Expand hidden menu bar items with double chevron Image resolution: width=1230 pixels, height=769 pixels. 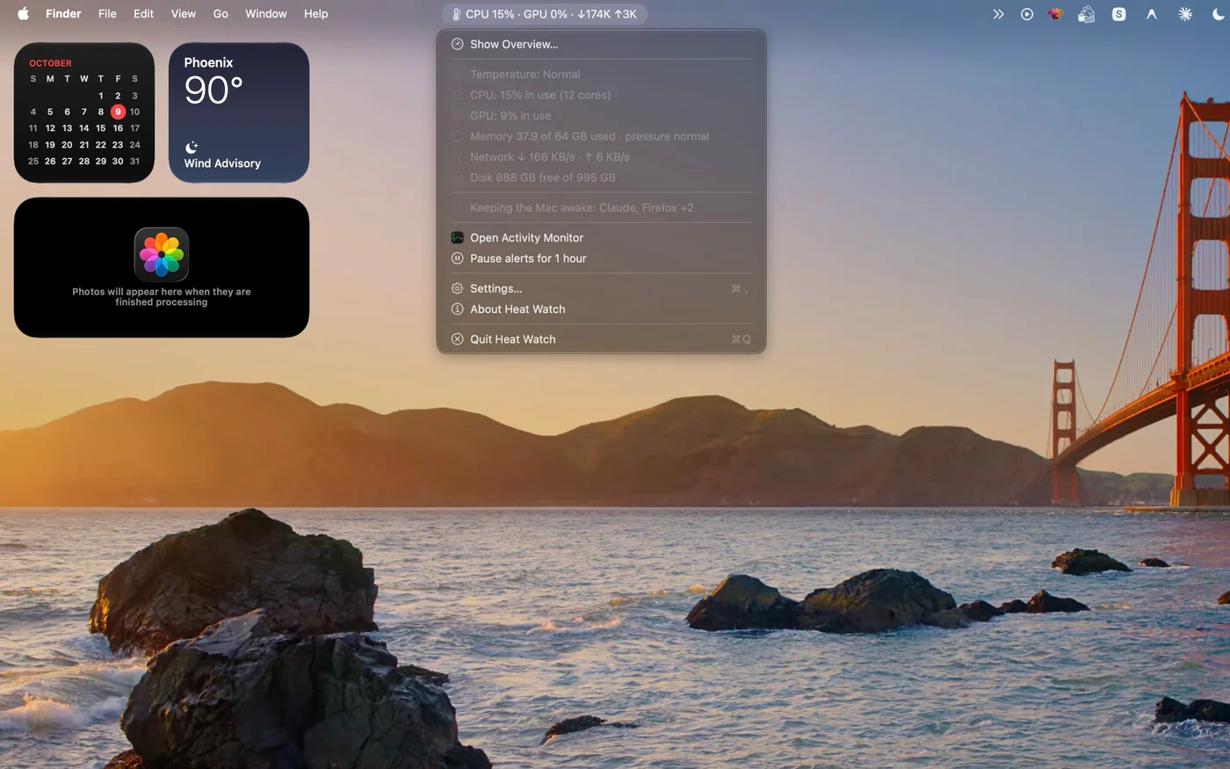click(x=998, y=14)
